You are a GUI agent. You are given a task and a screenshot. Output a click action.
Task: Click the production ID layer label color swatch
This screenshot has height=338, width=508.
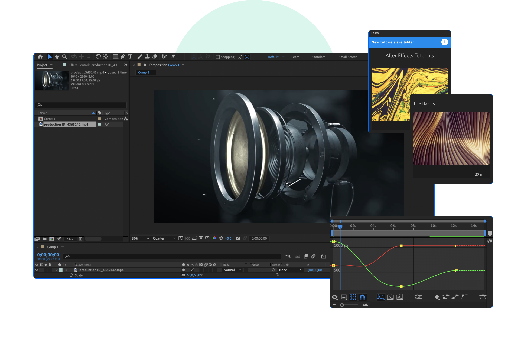coord(61,270)
